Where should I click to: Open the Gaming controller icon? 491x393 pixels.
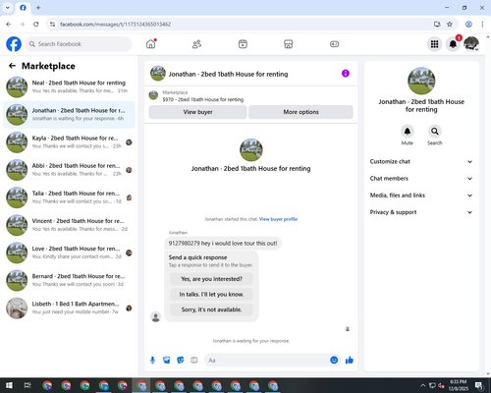tap(334, 44)
